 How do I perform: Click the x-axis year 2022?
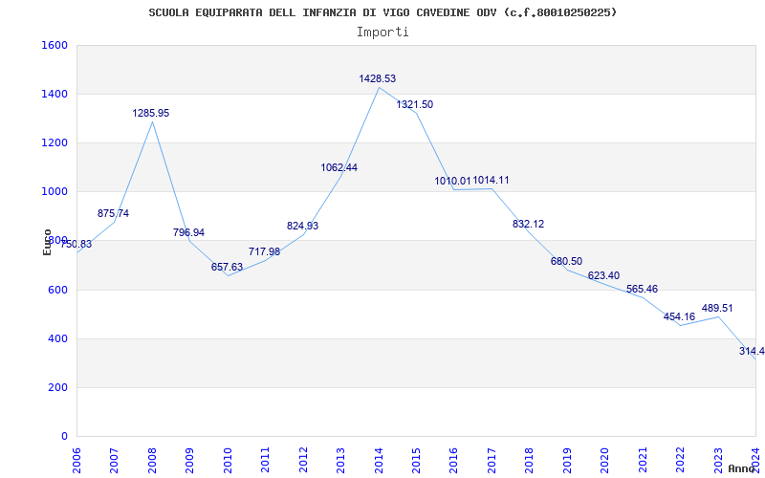click(x=681, y=461)
